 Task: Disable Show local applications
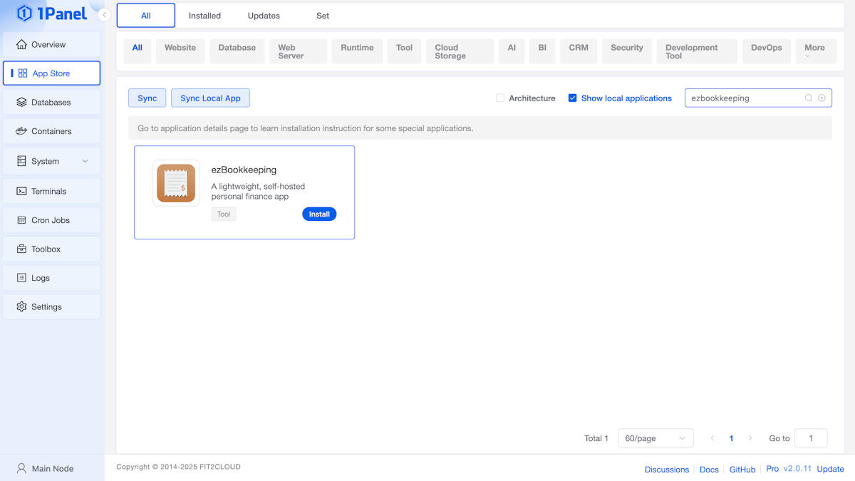click(573, 98)
